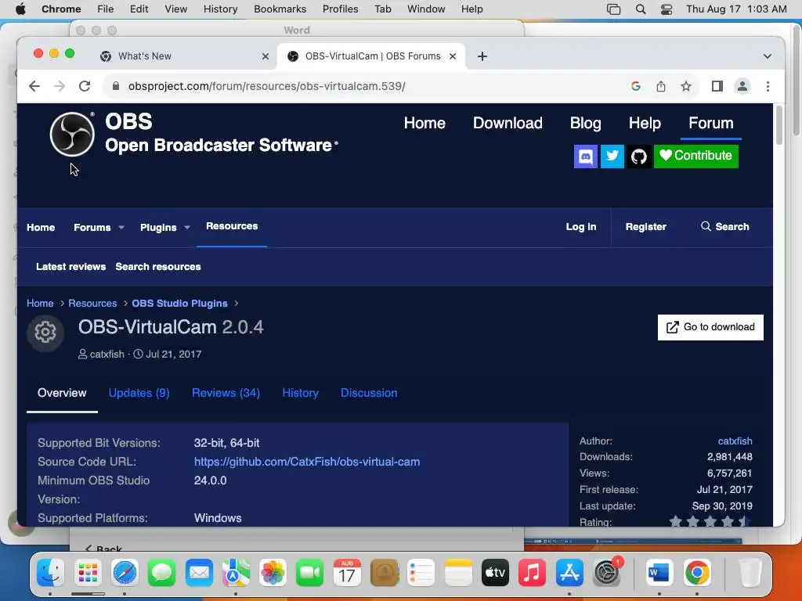This screenshot has height=601, width=802.
Task: Go back with the browser back arrow
Action: coord(34,86)
